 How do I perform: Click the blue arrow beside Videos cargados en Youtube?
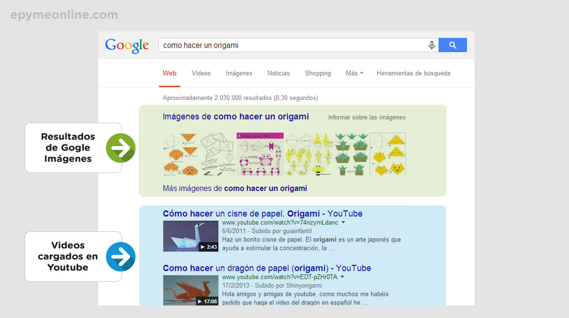[120, 257]
